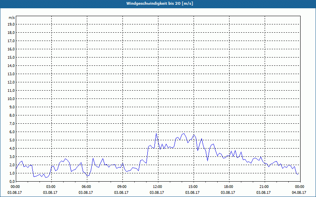The height and width of the screenshot is (197, 316).
Task: Select the "03:00" time label
Action: 52,187
